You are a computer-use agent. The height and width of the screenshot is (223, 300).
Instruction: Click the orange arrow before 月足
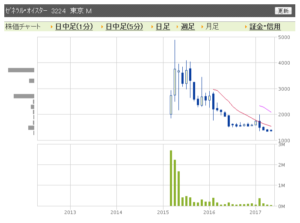[x=202, y=27]
